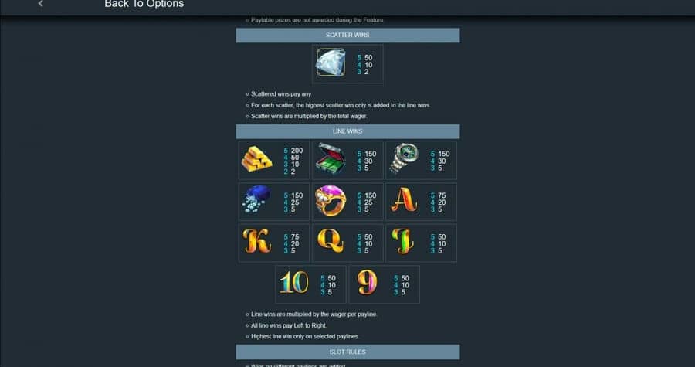Select the golden K card symbol
The width and height of the screenshot is (695, 367).
tap(256, 241)
